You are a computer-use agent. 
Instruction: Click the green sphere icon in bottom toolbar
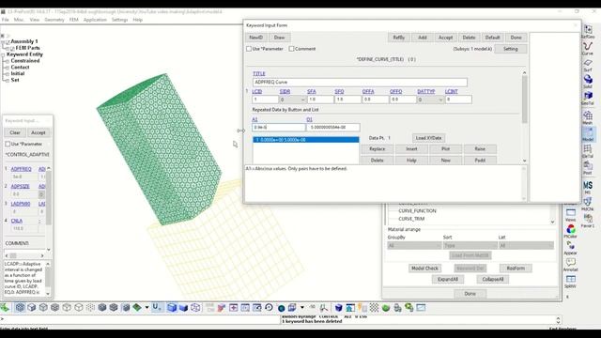[x=386, y=307]
